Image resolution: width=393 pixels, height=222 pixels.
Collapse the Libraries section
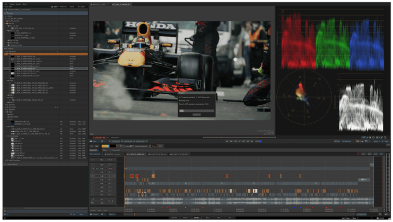pyautogui.click(x=5, y=49)
